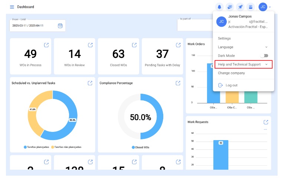Open external link on WOs in Review card
This screenshot has height=179, width=285.
(90, 45)
